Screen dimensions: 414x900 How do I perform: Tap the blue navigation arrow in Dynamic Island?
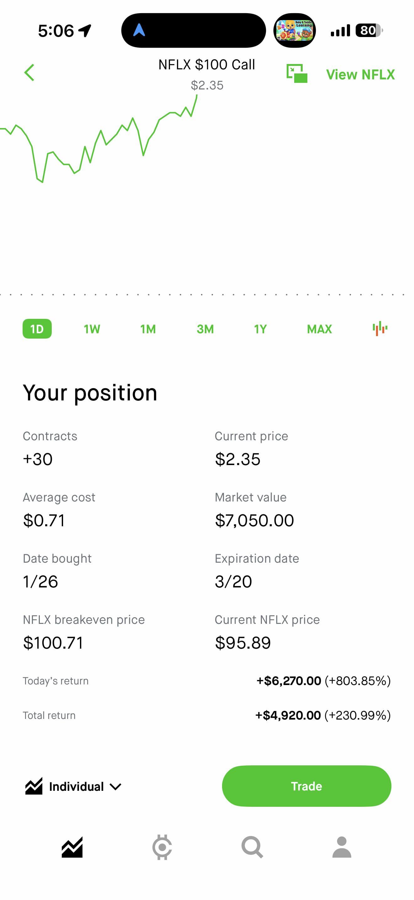pos(139,30)
